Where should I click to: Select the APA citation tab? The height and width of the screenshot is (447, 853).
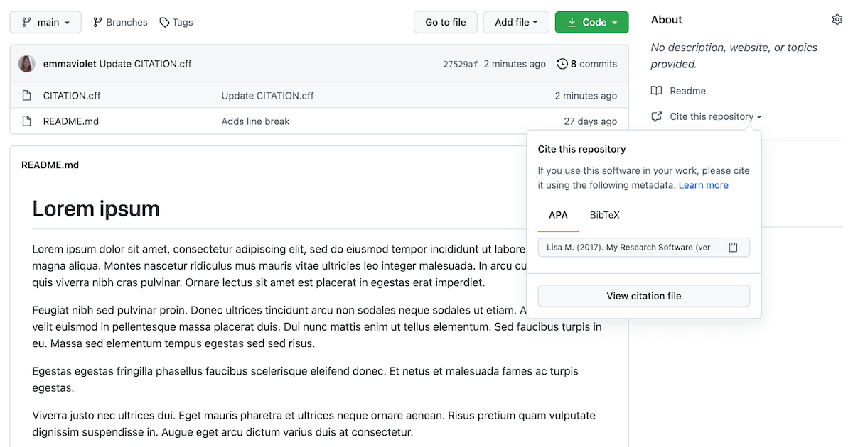(x=559, y=215)
